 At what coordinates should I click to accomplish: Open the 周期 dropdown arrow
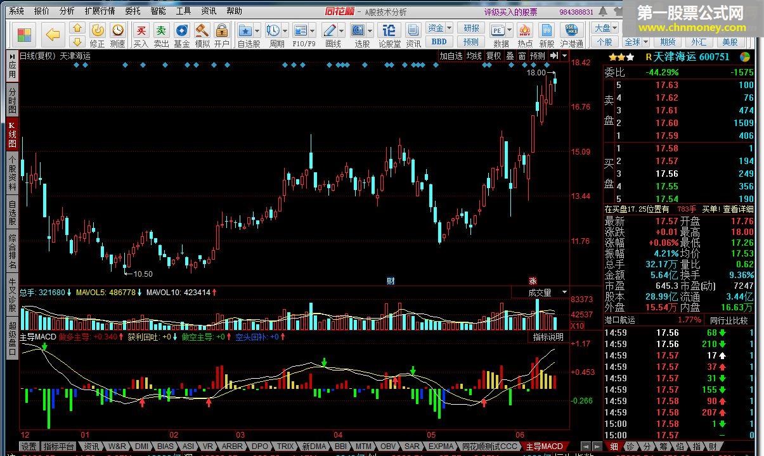pyautogui.click(x=285, y=30)
